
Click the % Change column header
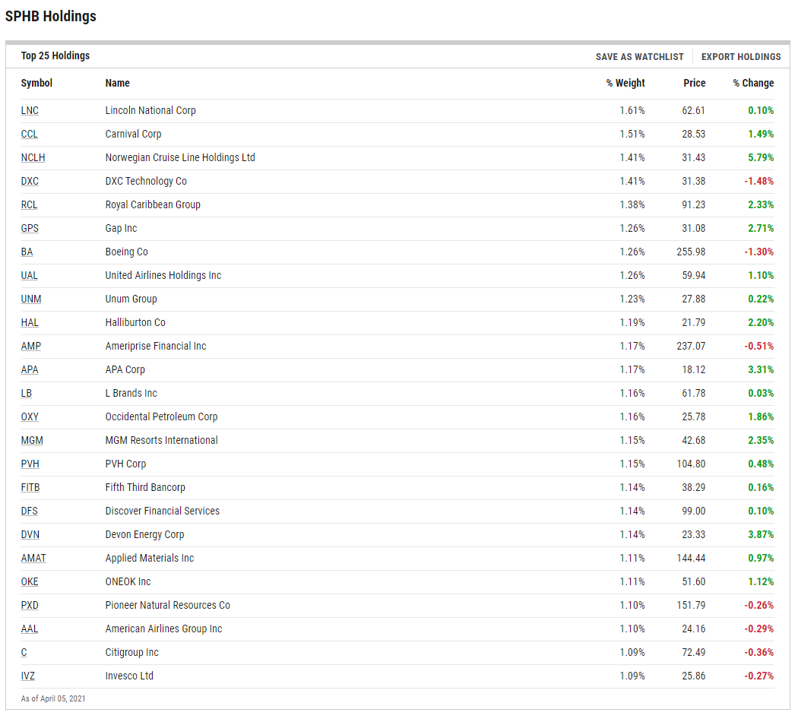[x=753, y=83]
